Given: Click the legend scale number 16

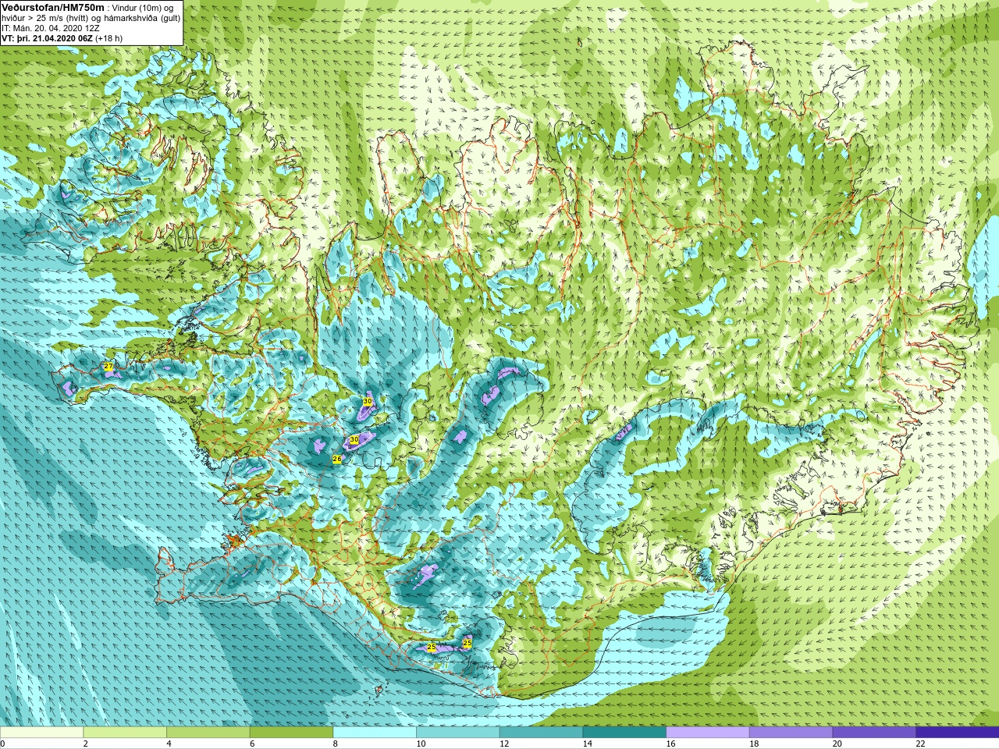Looking at the screenshot, I should [670, 744].
